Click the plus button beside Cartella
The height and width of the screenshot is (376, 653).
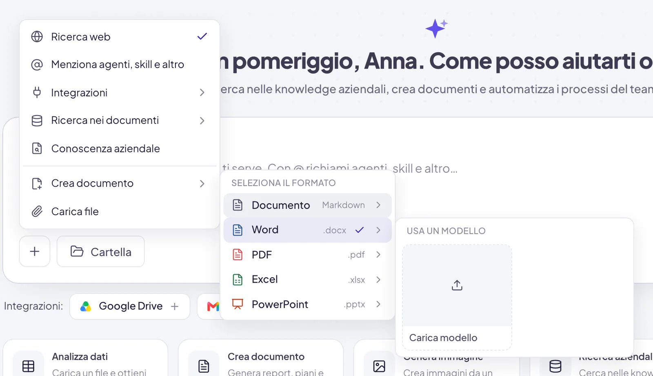point(35,251)
